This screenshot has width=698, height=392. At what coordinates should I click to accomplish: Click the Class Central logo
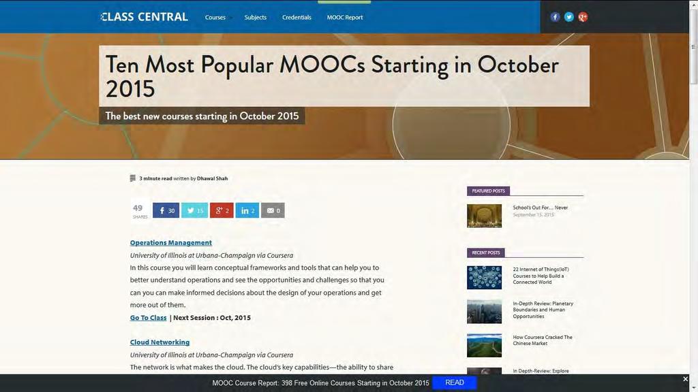point(145,17)
